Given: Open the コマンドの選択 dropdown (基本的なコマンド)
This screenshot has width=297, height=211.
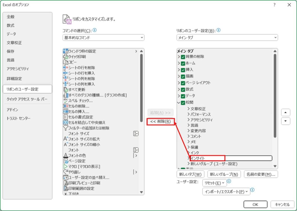Looking at the screenshot, I should point(104,37).
